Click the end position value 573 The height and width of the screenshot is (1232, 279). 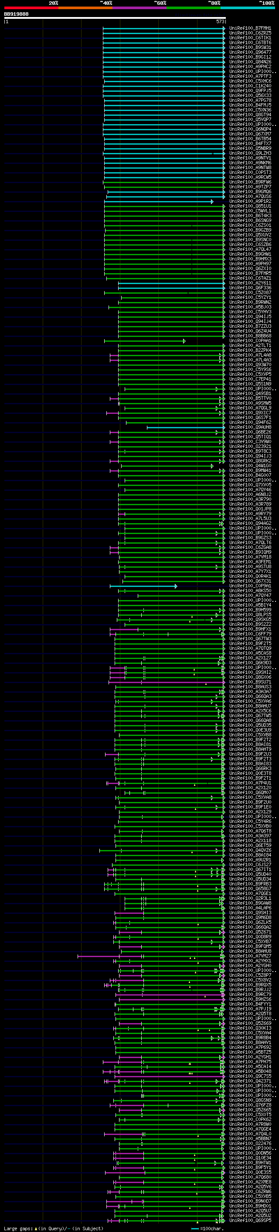(x=220, y=21)
